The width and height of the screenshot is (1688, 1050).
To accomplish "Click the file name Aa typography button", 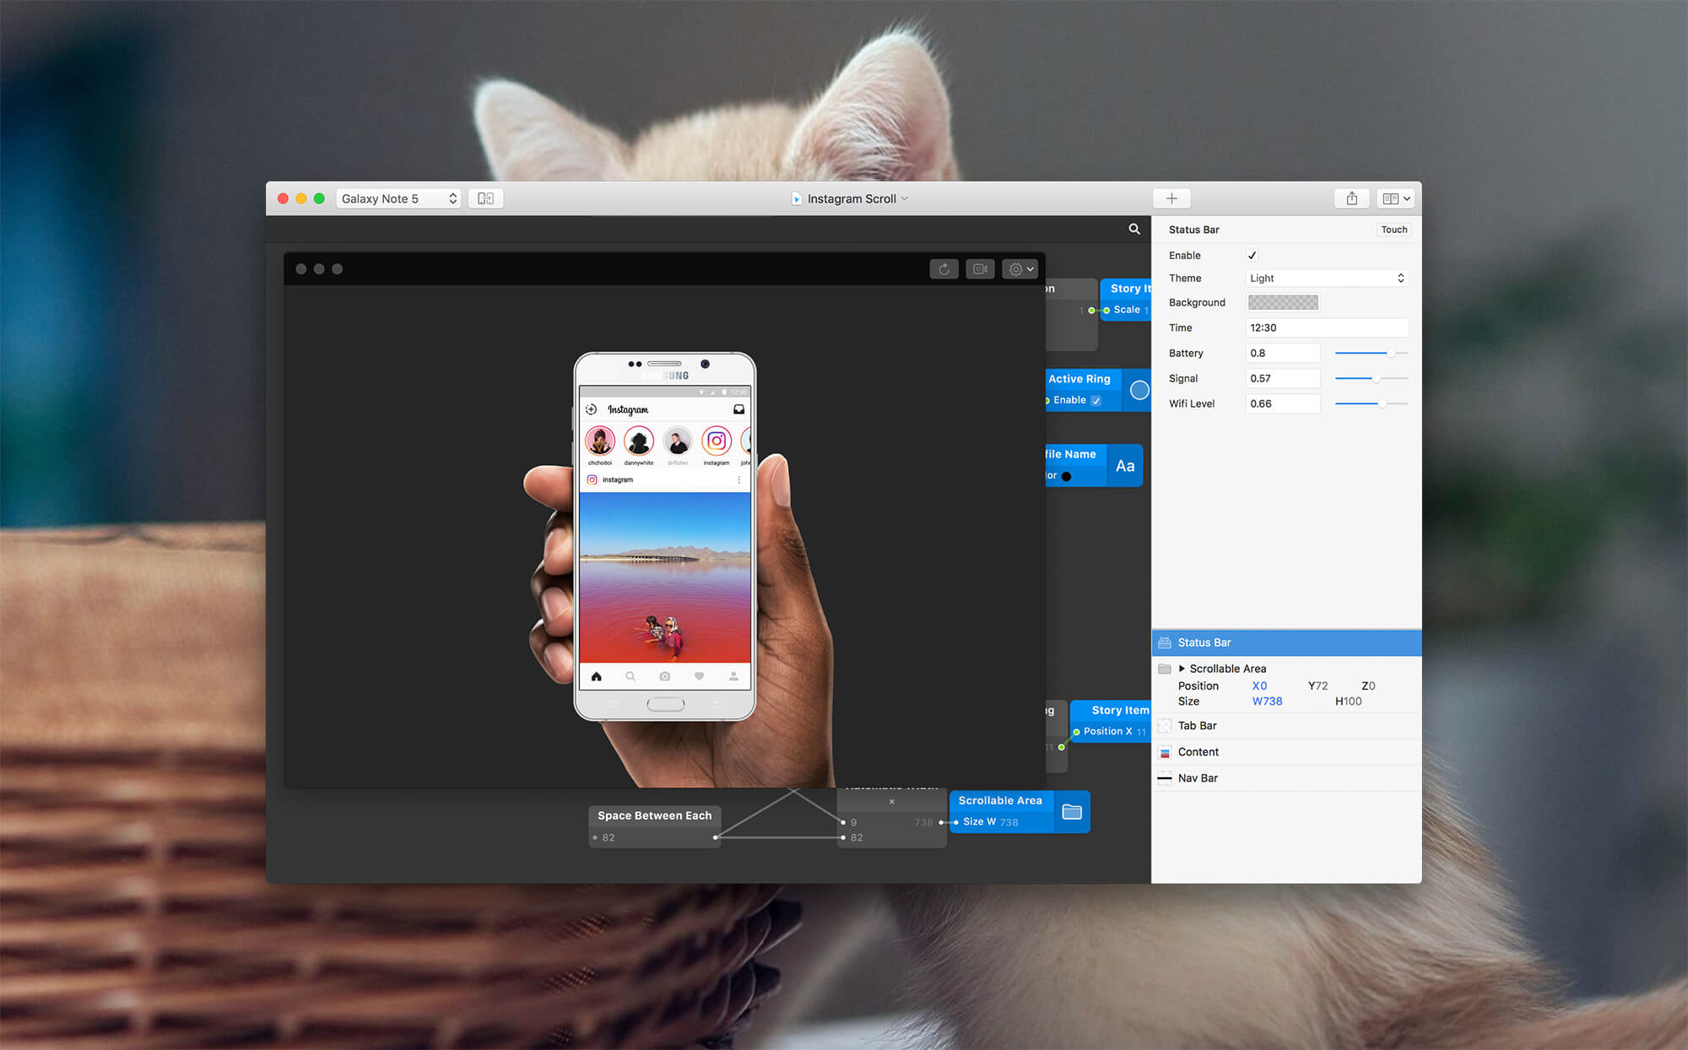I will pyautogui.click(x=1123, y=464).
